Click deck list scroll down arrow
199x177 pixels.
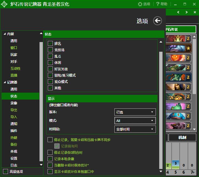194,129
